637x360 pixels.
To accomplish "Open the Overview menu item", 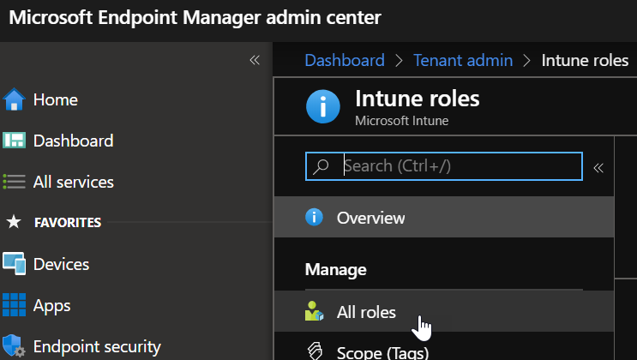I will [x=370, y=218].
